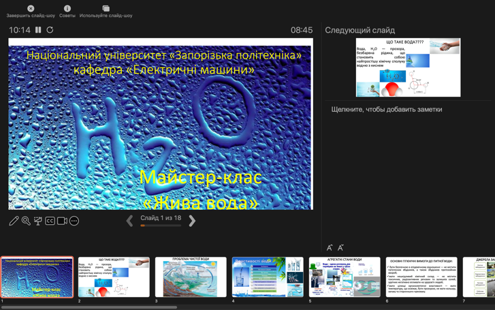Viewport: 495px width, 310px height.
Task: Select the pen annotation tool
Action: point(14,221)
